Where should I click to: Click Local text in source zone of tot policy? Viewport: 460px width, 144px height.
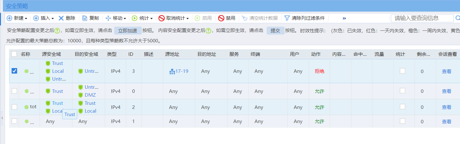(57, 111)
